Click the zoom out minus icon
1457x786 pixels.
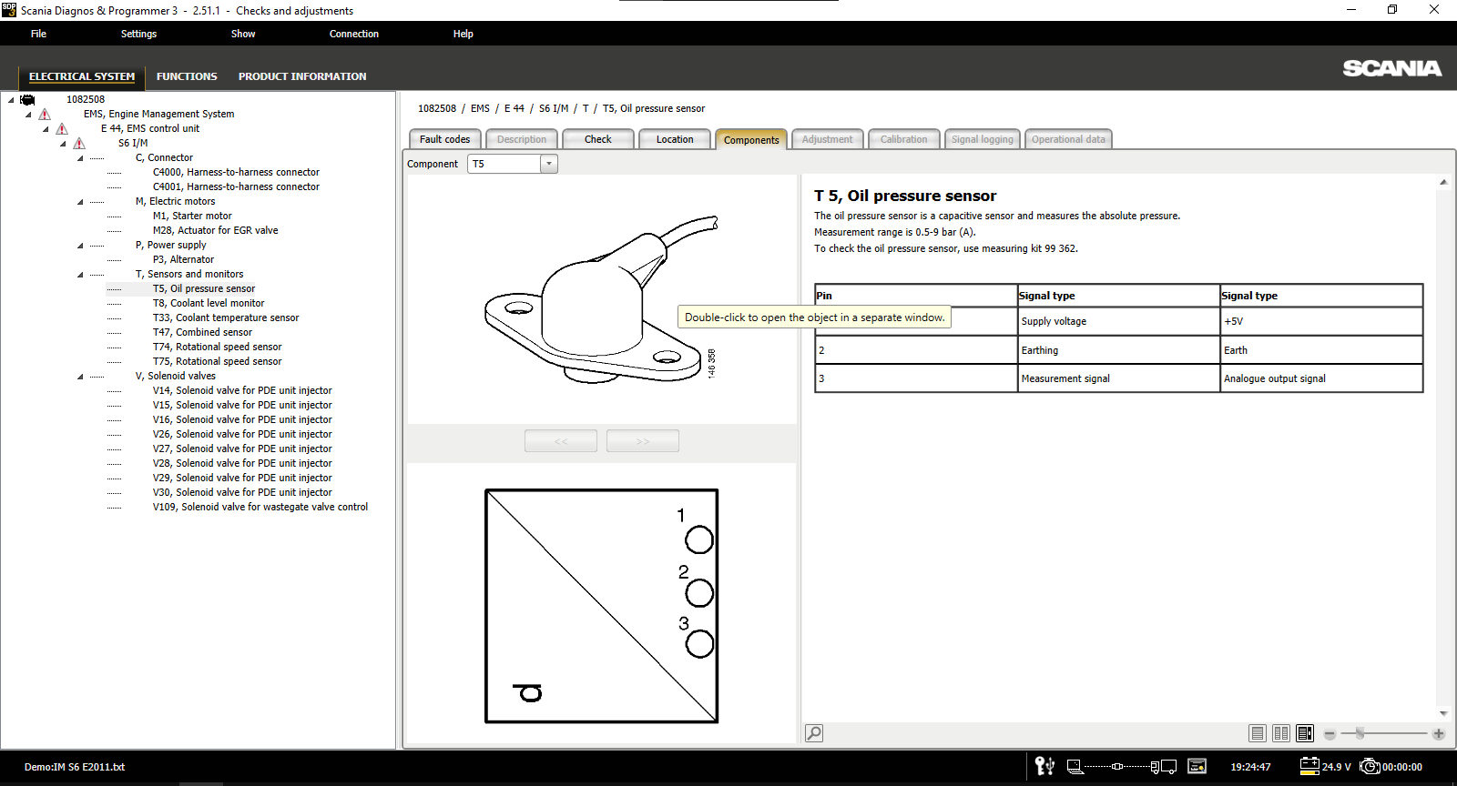tap(1330, 734)
